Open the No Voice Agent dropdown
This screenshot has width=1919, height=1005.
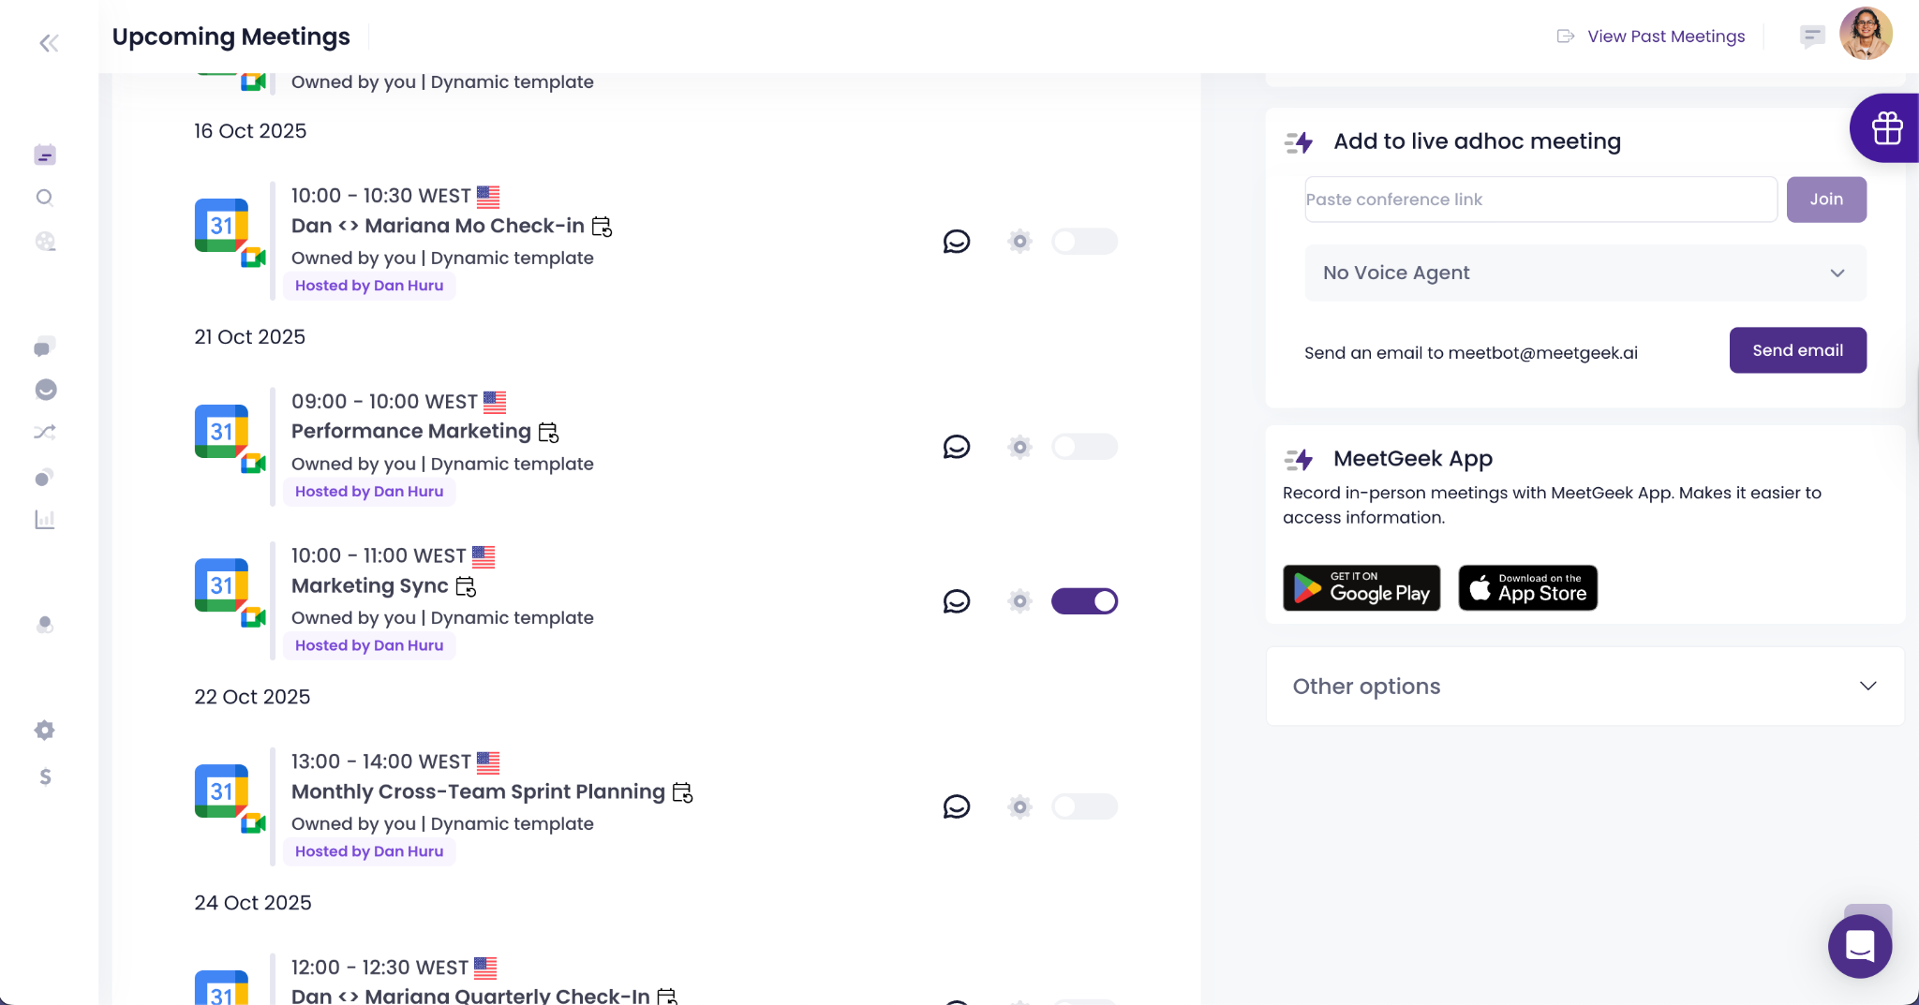click(1584, 273)
